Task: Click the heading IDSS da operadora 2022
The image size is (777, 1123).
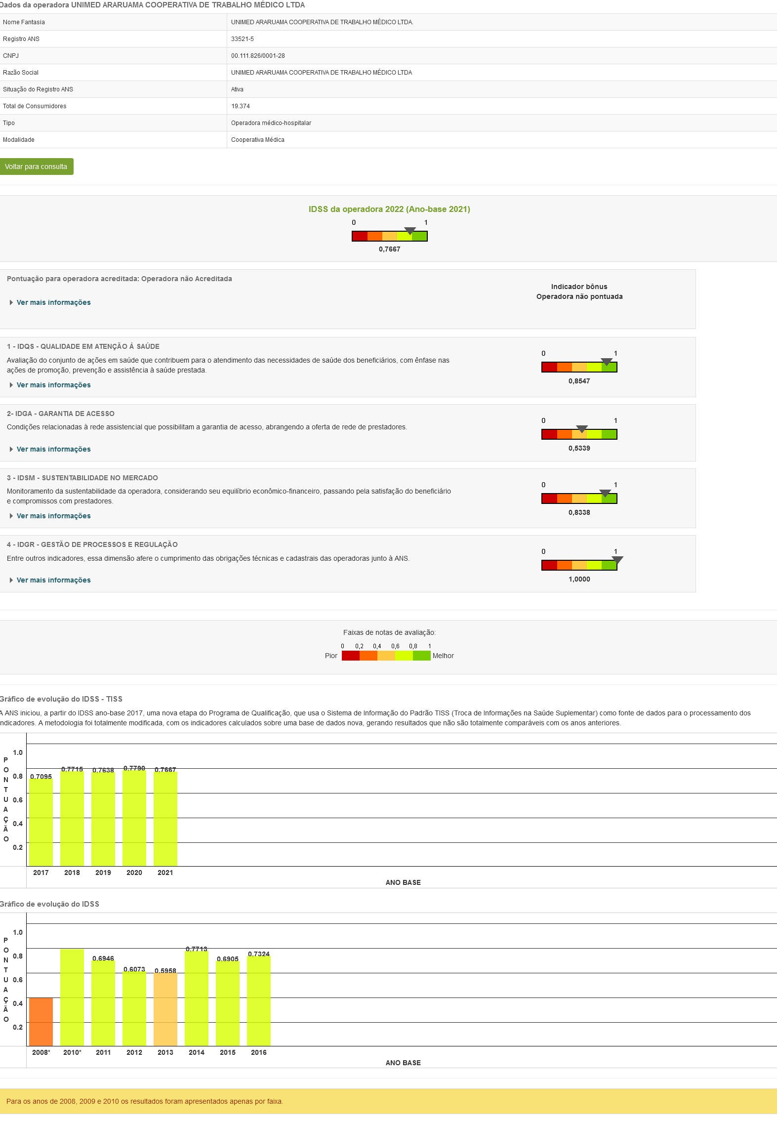Action: [389, 209]
